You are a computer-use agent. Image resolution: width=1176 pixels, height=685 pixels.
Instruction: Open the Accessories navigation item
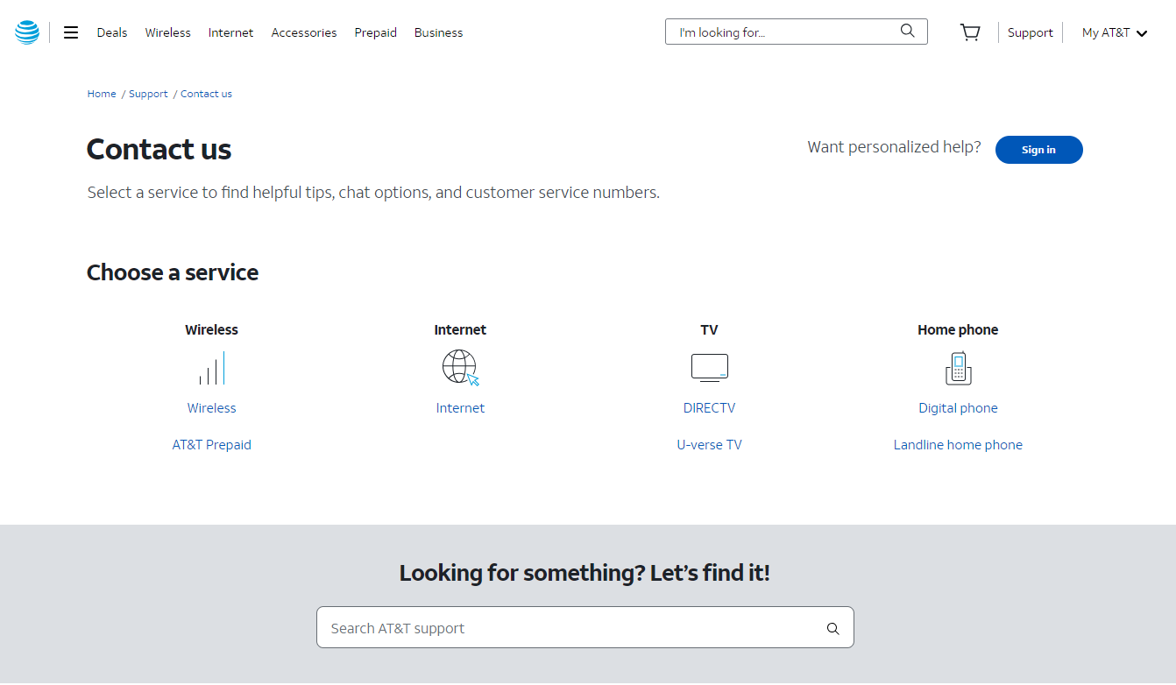(303, 32)
